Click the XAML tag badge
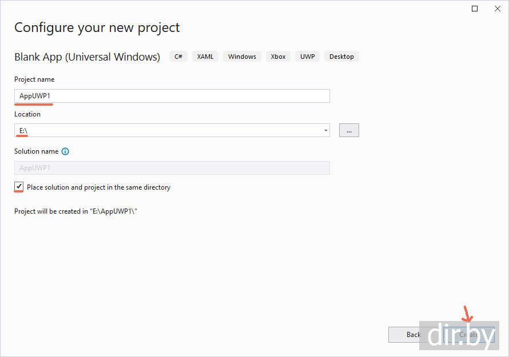Viewport: 509px width, 357px height. click(205, 57)
